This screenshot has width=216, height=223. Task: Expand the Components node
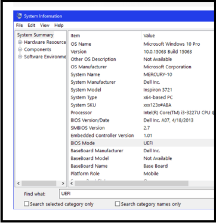point(20,49)
